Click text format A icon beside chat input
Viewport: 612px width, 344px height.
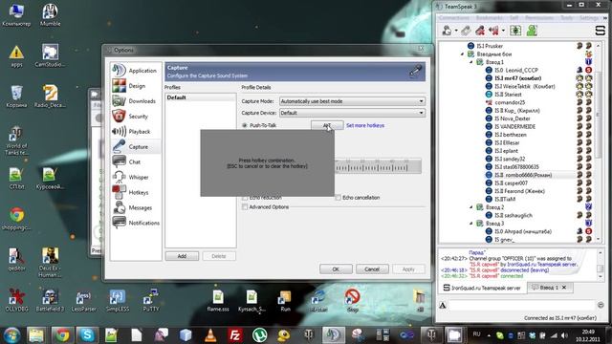(443, 305)
